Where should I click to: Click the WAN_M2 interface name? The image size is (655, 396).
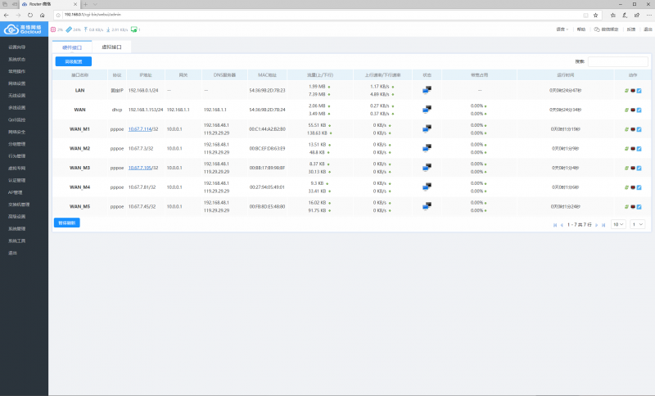(x=79, y=149)
